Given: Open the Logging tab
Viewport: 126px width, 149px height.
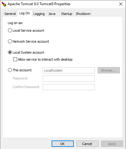Looking at the screenshot, I should pos(39,14).
